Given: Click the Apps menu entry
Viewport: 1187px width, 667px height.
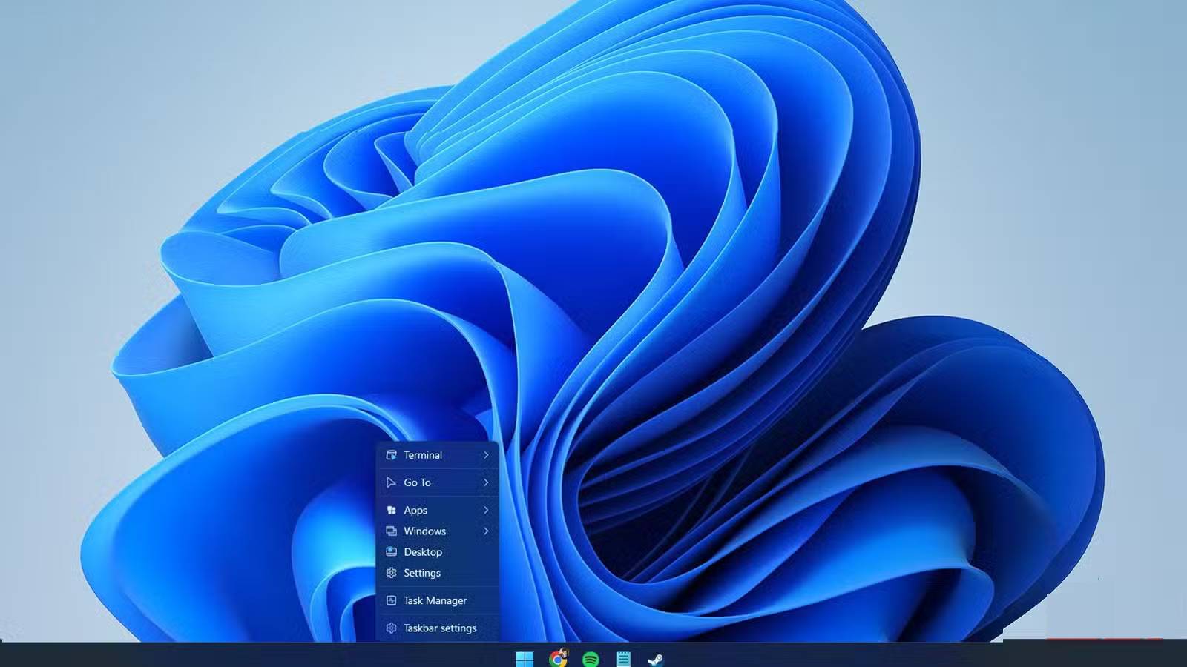Looking at the screenshot, I should pyautogui.click(x=415, y=510).
